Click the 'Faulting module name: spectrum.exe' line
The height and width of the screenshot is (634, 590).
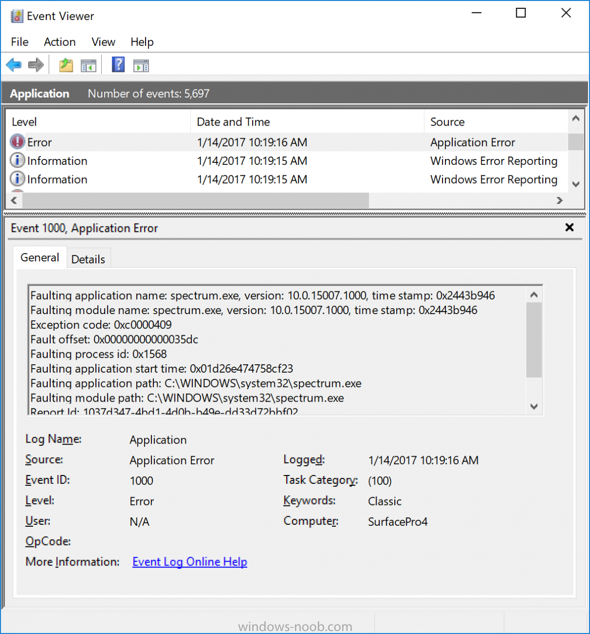tap(254, 310)
